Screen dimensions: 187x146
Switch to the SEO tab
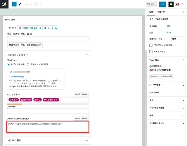click(12, 28)
